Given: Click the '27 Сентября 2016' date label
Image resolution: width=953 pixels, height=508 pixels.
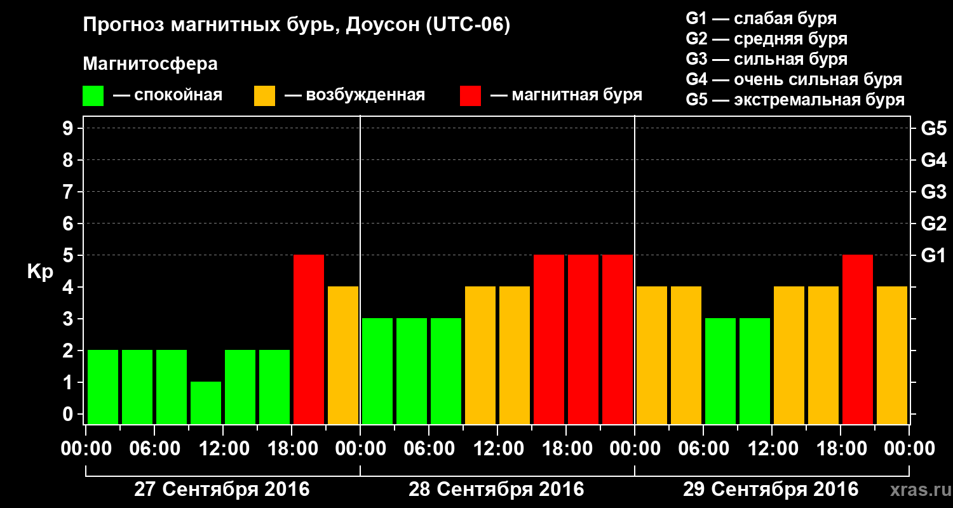Looking at the screenshot, I should coord(222,489).
